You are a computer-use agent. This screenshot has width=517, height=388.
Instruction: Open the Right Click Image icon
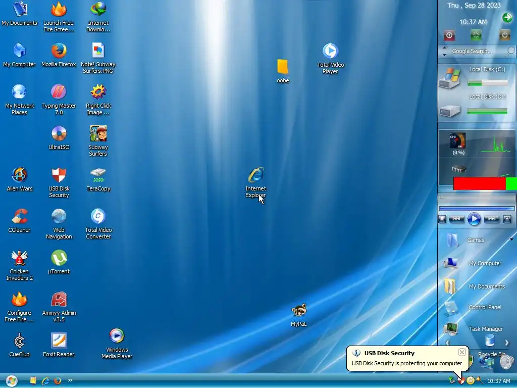click(x=98, y=100)
